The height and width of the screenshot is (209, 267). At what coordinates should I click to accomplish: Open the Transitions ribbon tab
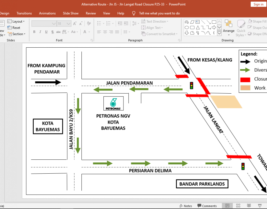[24, 13]
